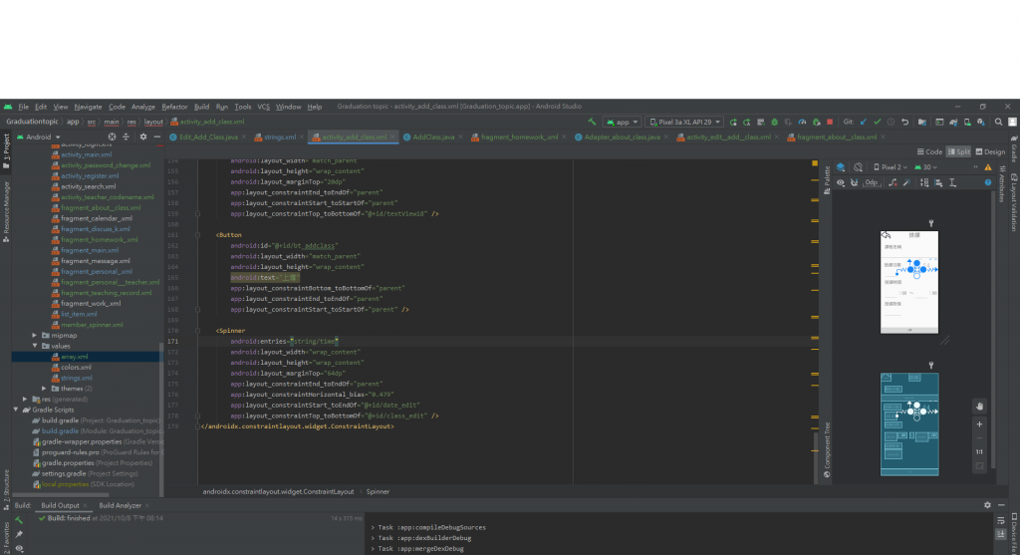Switch editor to Split view
This screenshot has height=555, width=1020.
[x=958, y=151]
